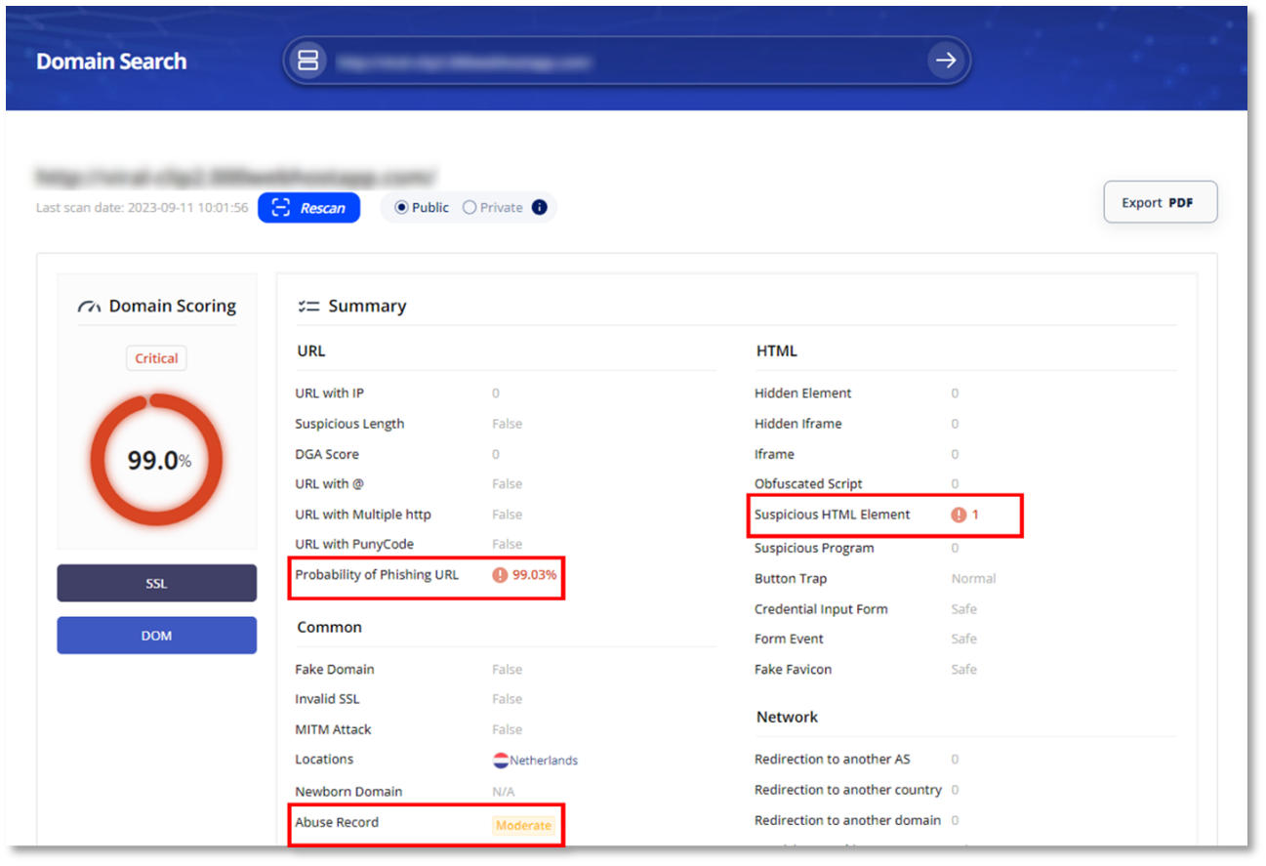This screenshot has height=866, width=1266.
Task: Click the Probability of Phishing URL label
Action: [x=377, y=574]
